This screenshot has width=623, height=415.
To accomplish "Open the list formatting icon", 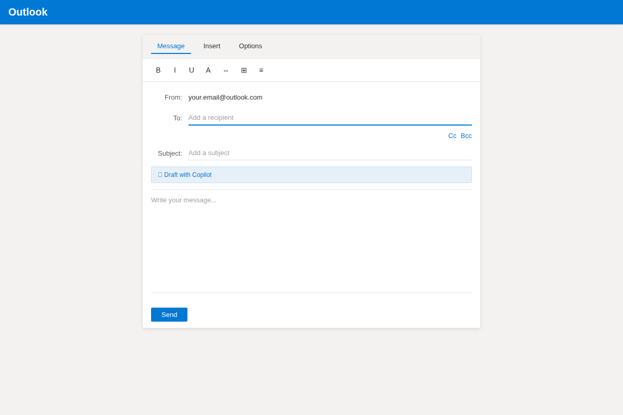I will pyautogui.click(x=261, y=70).
